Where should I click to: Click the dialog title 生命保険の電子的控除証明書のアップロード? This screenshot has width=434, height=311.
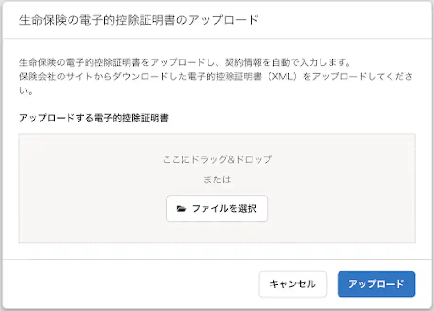click(137, 20)
